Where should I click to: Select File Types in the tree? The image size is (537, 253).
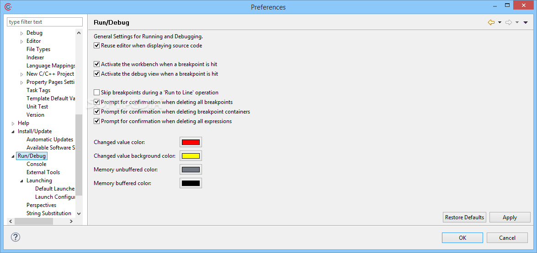tap(38, 49)
